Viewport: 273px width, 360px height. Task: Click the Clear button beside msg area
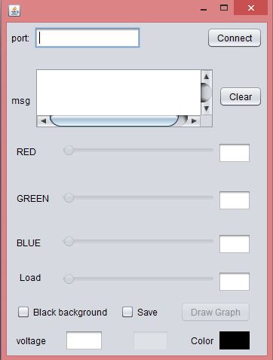pos(241,96)
